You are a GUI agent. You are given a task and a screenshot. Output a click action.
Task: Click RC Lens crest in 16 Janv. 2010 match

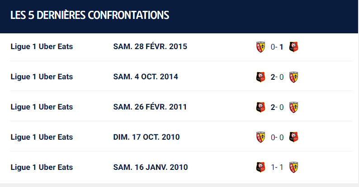tap(293, 167)
